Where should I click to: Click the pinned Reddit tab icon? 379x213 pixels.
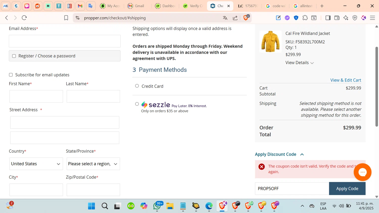[x=38, y=6]
